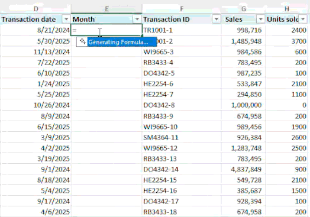Select transaction ID TR1001-1
Screen dimensions: 310x217
182,30
